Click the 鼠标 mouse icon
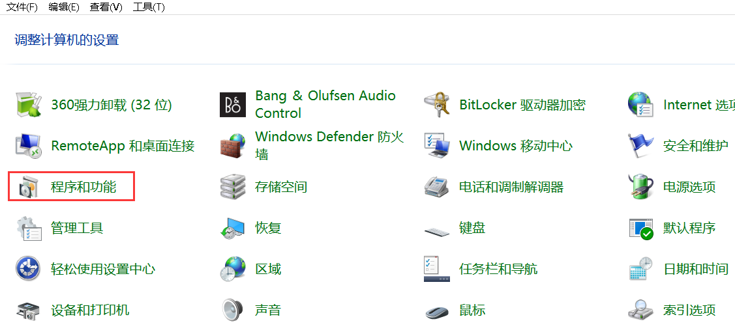The image size is (735, 332). point(437,311)
